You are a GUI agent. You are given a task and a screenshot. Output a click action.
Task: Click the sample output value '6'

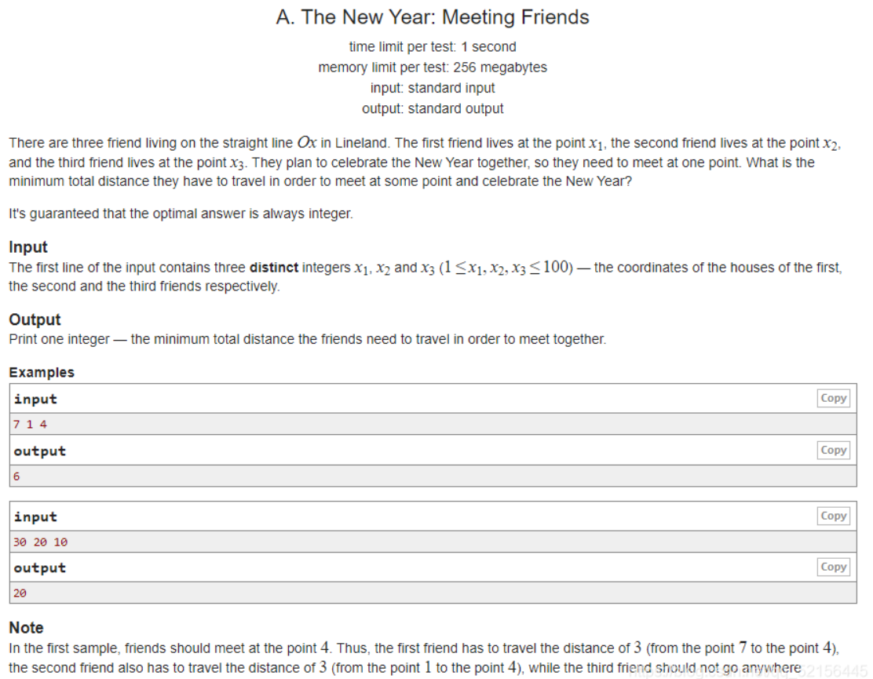coord(17,476)
